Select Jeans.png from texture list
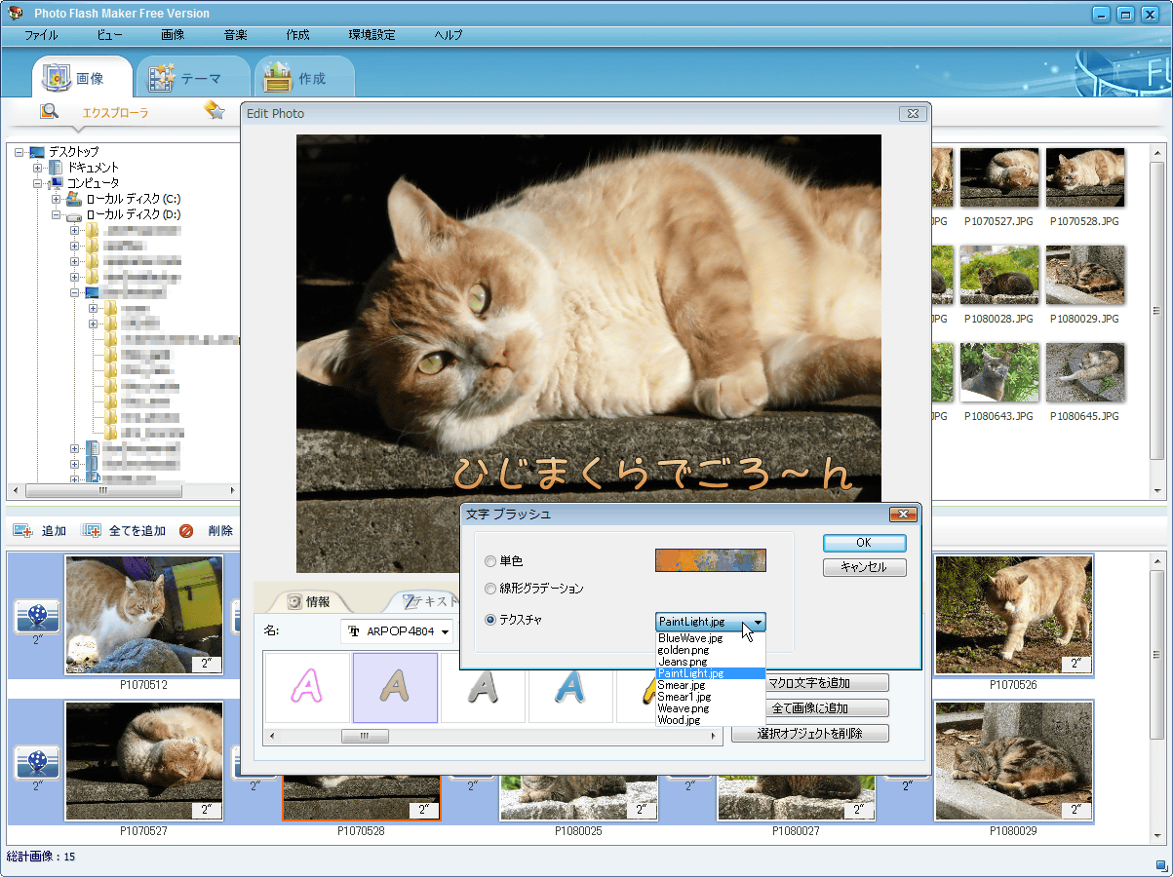This screenshot has width=1173, height=877. tap(710, 662)
